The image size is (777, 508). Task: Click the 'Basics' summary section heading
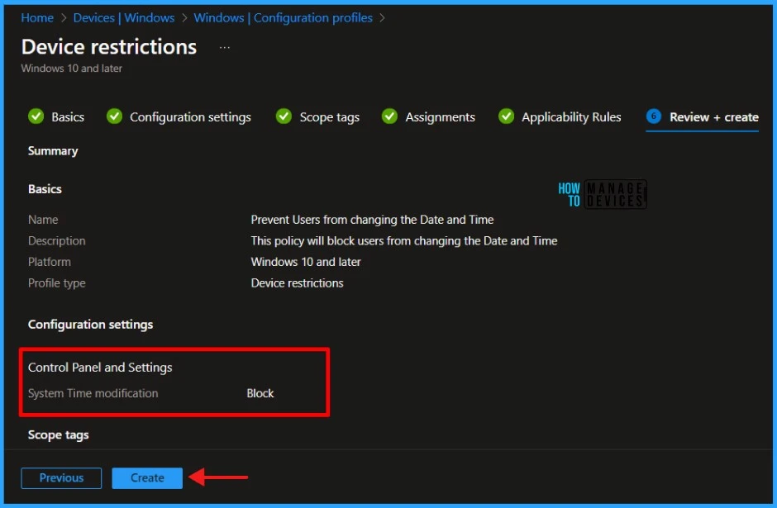pos(45,189)
